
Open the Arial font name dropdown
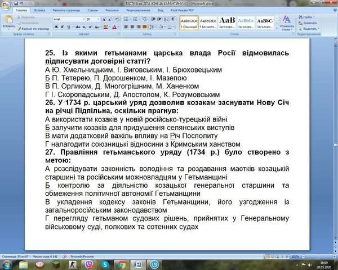(84, 19)
